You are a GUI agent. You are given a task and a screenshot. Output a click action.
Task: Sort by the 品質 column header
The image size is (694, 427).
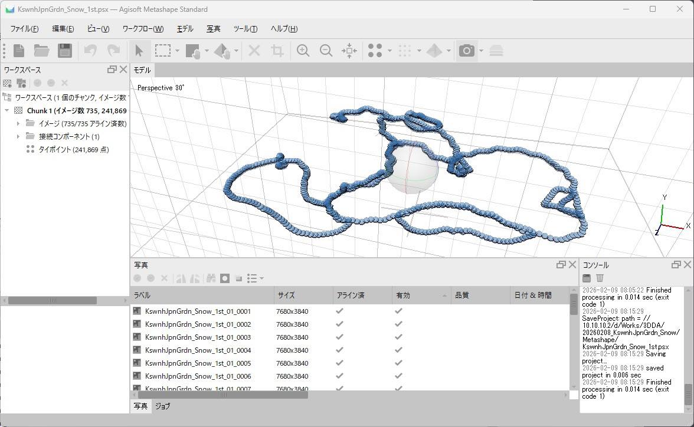(480, 295)
